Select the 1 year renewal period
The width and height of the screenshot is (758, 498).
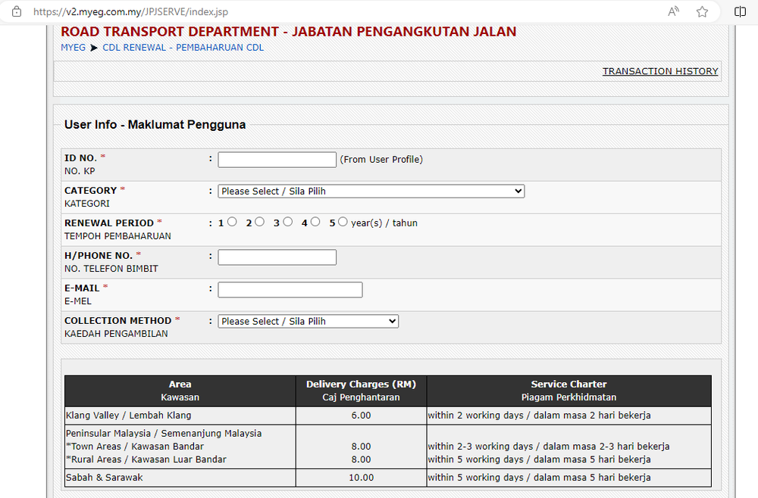point(231,221)
